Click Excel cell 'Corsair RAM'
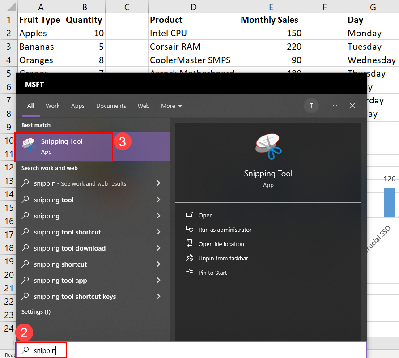Viewport: 399px width, 358px height. (194, 47)
